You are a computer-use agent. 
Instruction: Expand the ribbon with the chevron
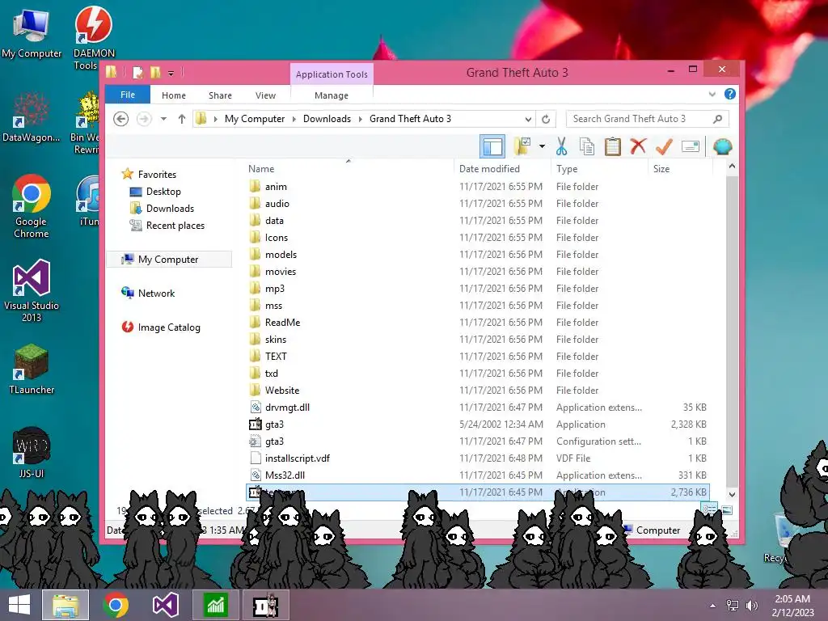[712, 94]
